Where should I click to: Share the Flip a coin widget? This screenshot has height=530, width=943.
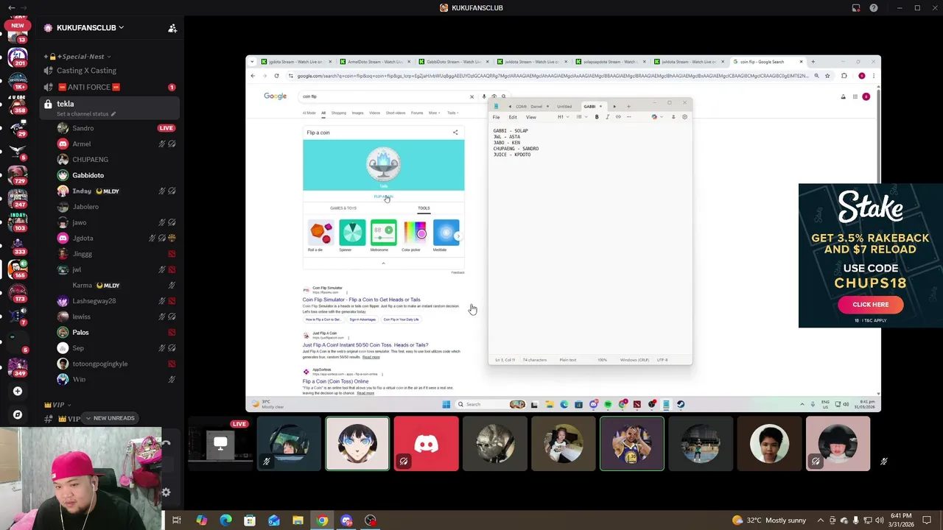(x=455, y=132)
